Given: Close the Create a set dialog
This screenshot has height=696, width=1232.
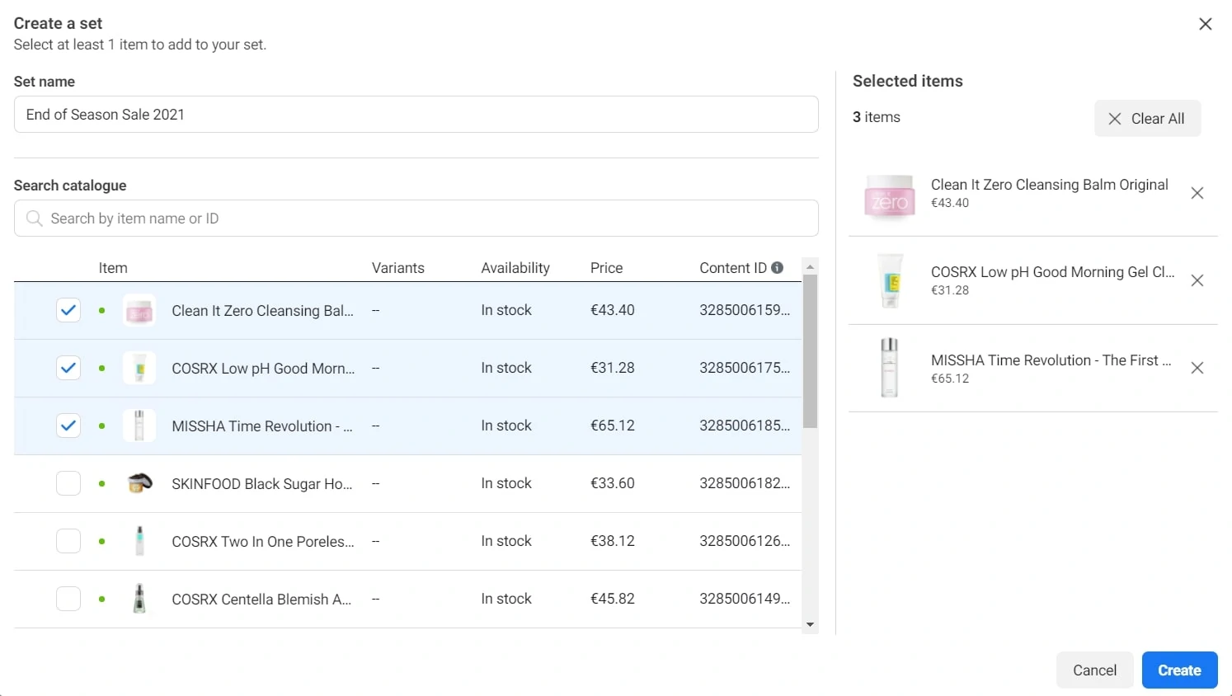Looking at the screenshot, I should pyautogui.click(x=1205, y=24).
